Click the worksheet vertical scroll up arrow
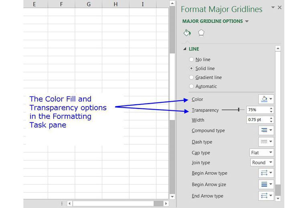Viewport: 308px width, 208px height. tap(172, 3)
